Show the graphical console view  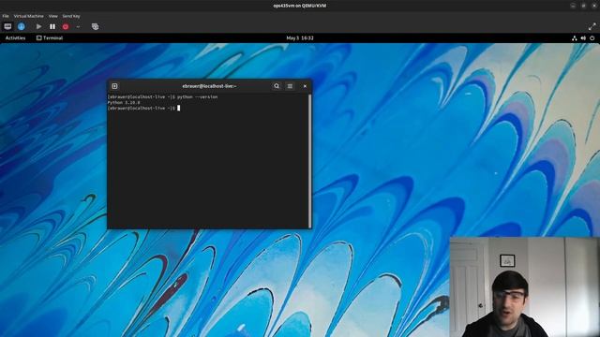pos(7,26)
